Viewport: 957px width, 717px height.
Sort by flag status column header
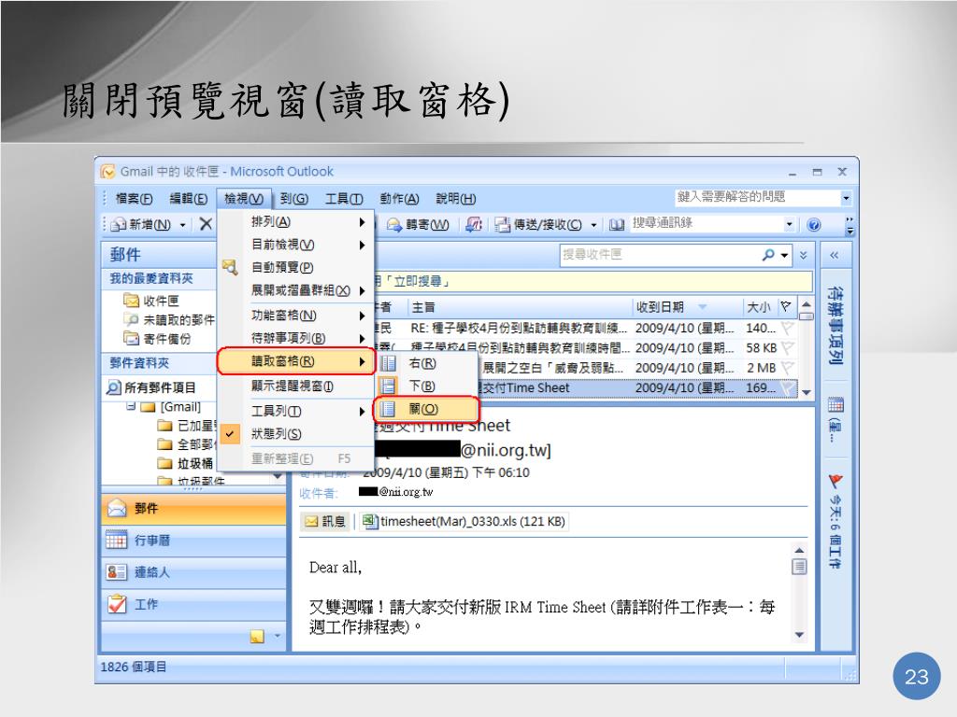(787, 306)
